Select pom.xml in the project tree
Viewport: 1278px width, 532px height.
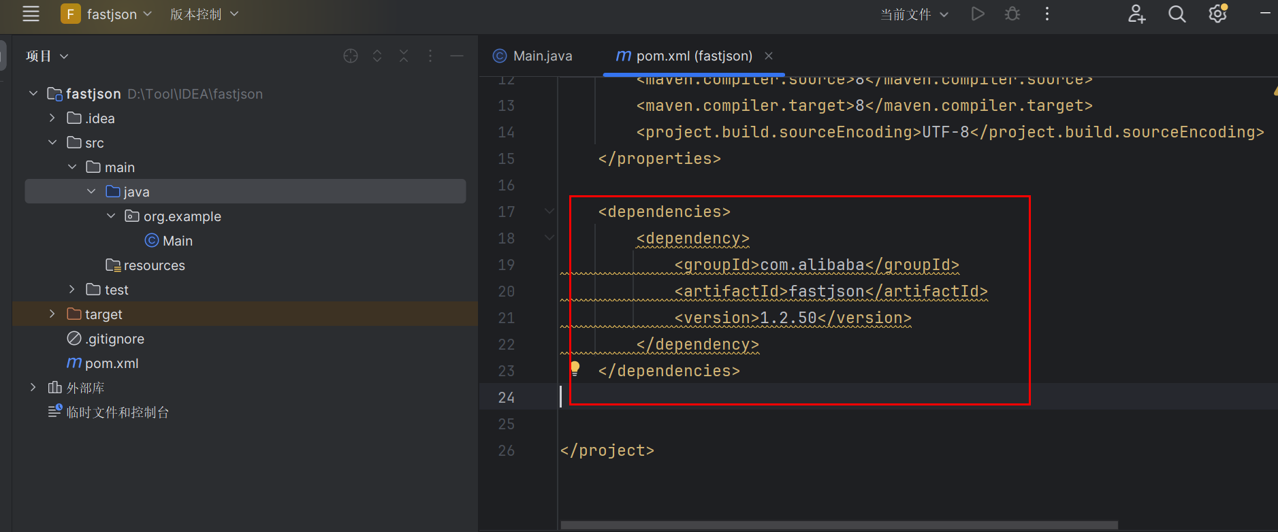[103, 363]
